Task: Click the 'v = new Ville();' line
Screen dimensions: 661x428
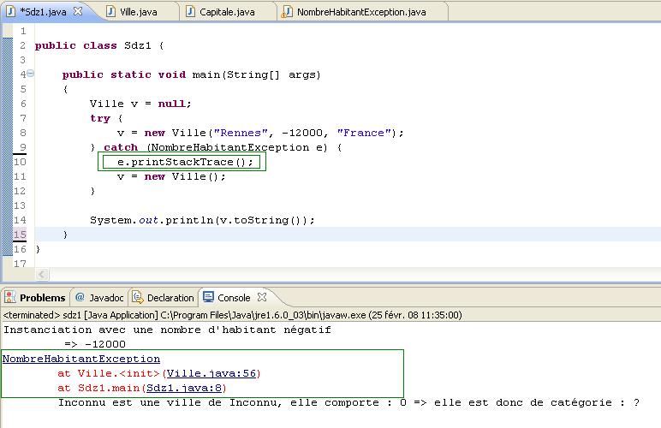Action: [x=171, y=176]
